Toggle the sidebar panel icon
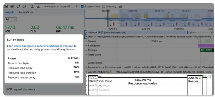The height and width of the screenshot is (97, 215). (x=6, y=7)
